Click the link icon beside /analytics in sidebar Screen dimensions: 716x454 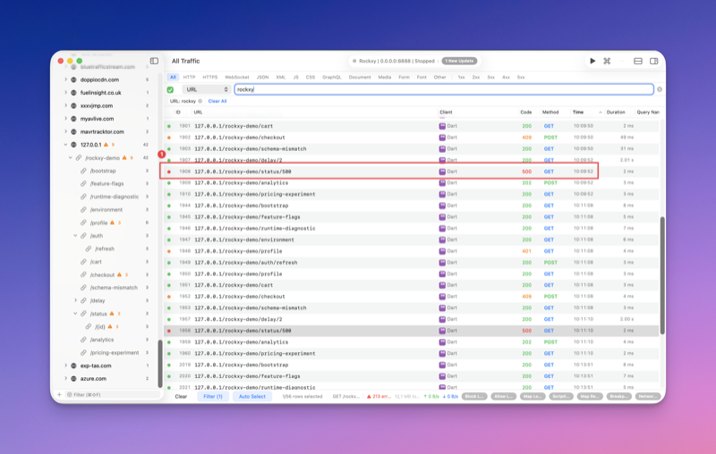tap(83, 340)
